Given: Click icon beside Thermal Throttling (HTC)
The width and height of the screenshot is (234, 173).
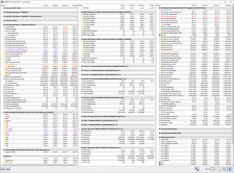Looking at the screenshot, I should [4, 98].
